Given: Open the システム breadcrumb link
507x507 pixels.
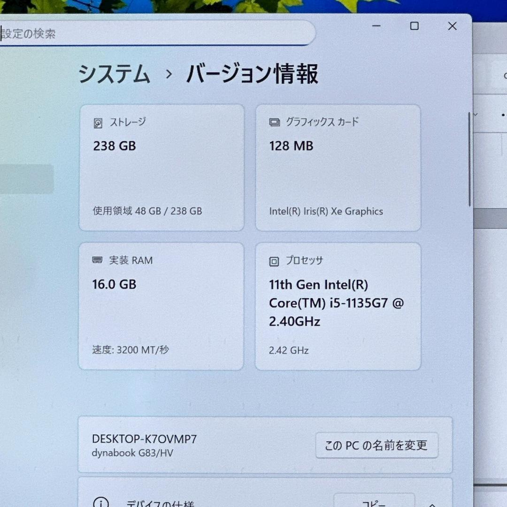Looking at the screenshot, I should point(115,74).
